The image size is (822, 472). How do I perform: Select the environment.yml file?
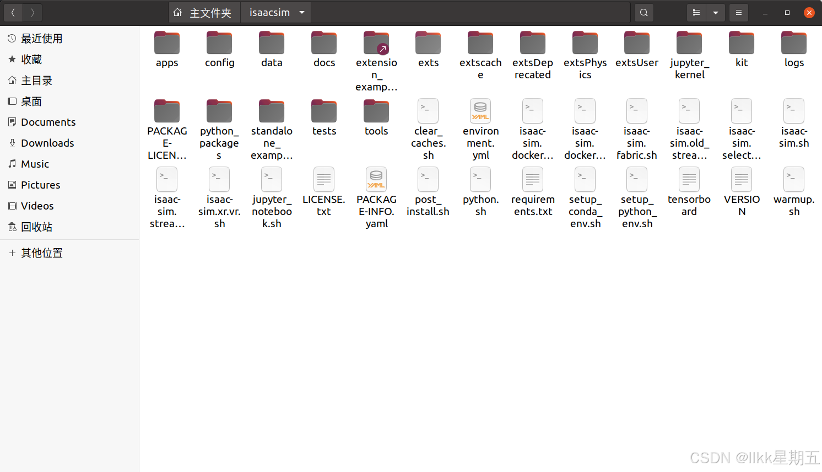pyautogui.click(x=480, y=130)
